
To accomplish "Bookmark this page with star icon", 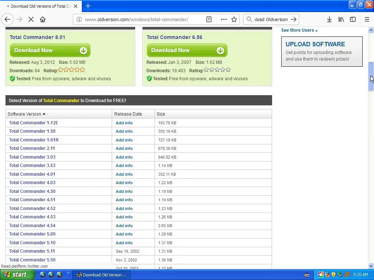I will (x=234, y=20).
